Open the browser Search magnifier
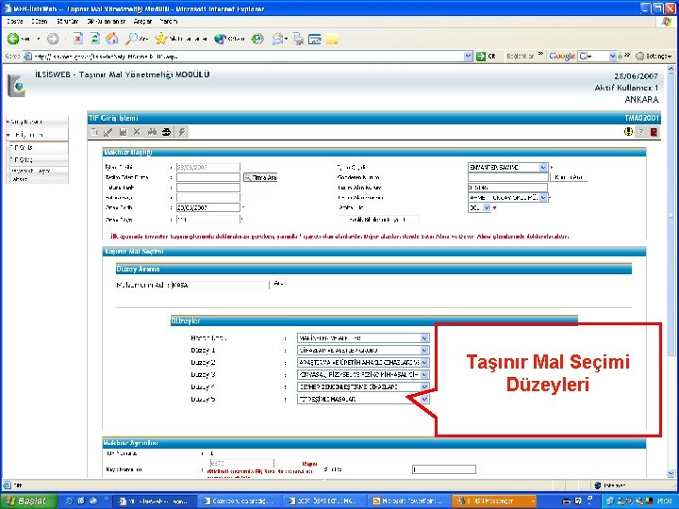The image size is (679, 509). pos(131,39)
